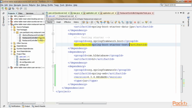The image size is (192, 108).
Task: Click the editor horizontal scrollbar thumb
Action: pyautogui.click(x=82, y=103)
